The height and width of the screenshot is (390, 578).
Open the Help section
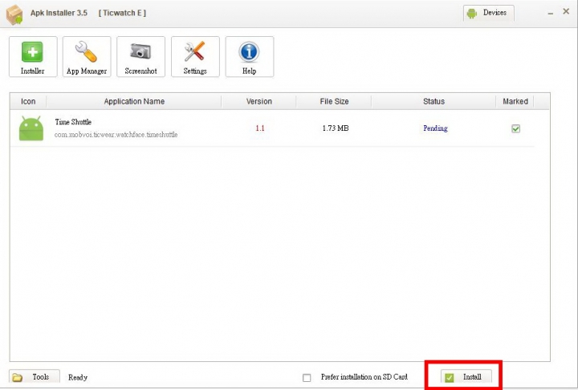click(249, 57)
